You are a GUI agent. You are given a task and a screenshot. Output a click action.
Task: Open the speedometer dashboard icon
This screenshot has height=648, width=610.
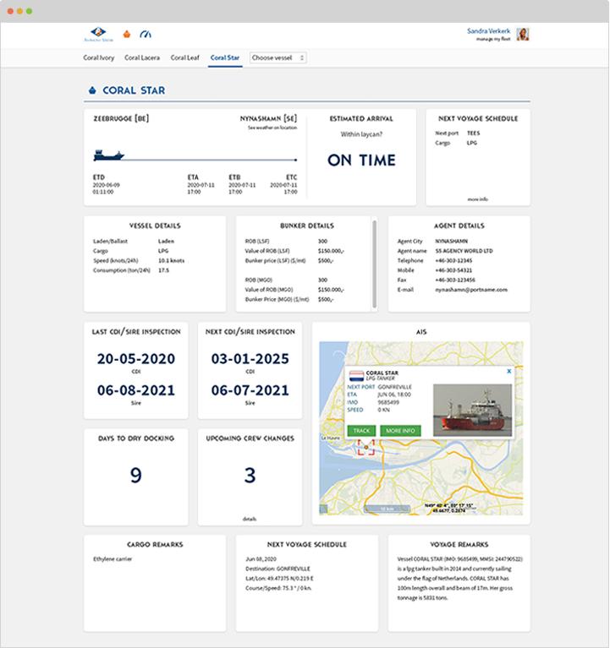tap(146, 35)
